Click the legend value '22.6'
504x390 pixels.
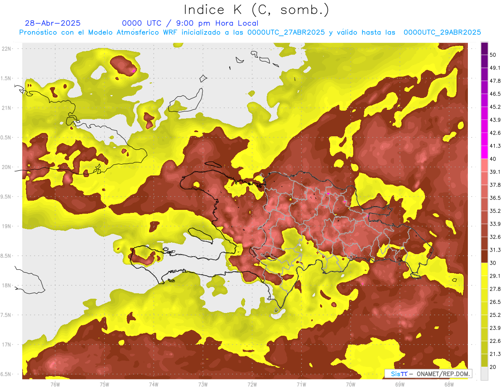[495, 341]
